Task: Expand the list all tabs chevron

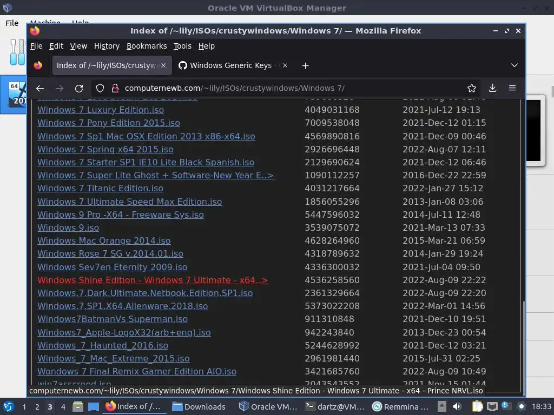Action: click(515, 65)
